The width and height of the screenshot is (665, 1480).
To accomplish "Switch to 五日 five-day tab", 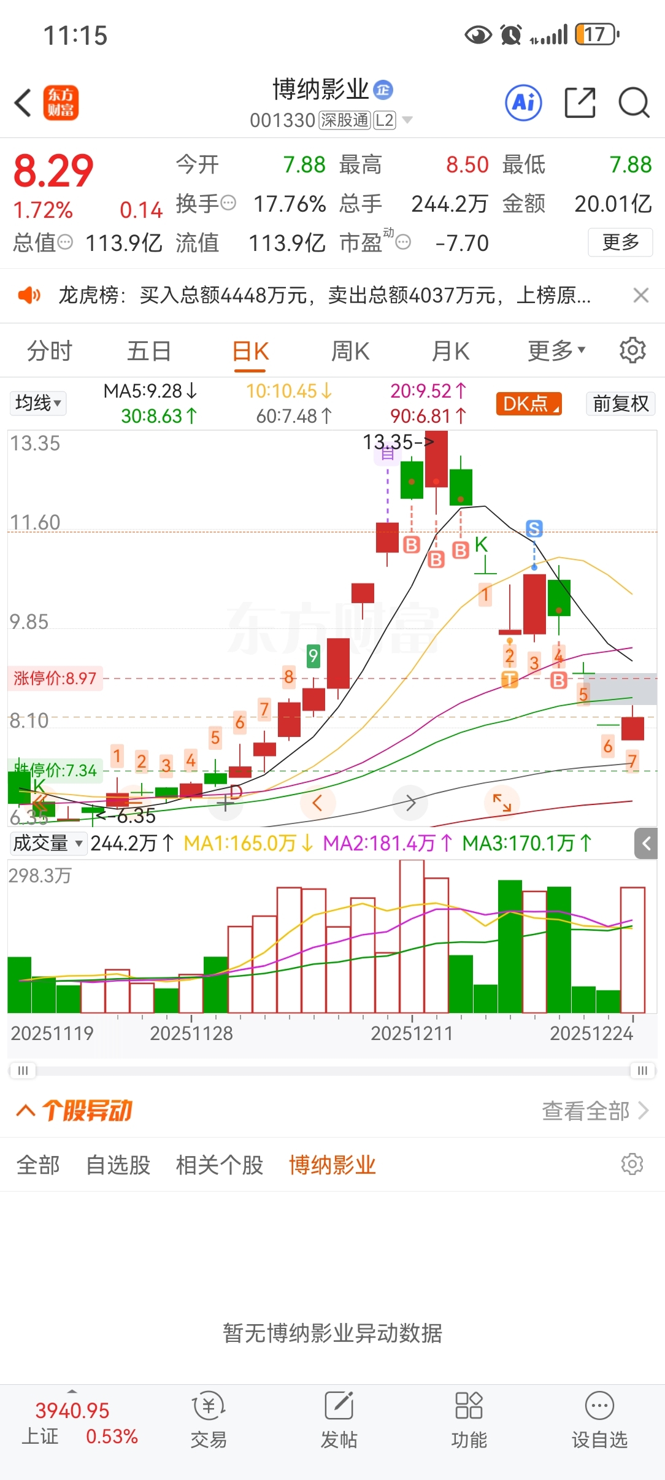I will tap(149, 351).
